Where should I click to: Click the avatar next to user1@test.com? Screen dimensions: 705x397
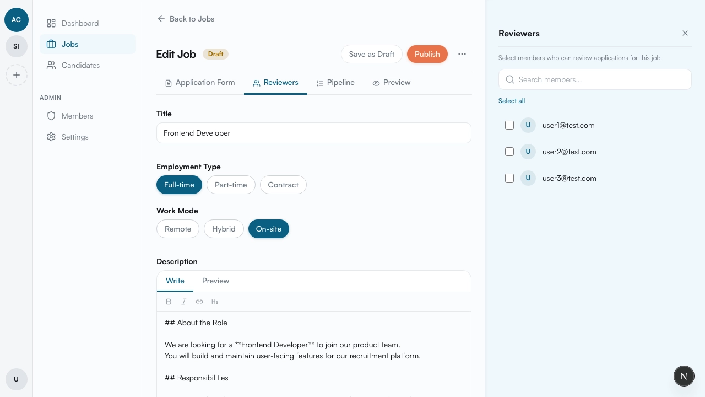click(528, 125)
